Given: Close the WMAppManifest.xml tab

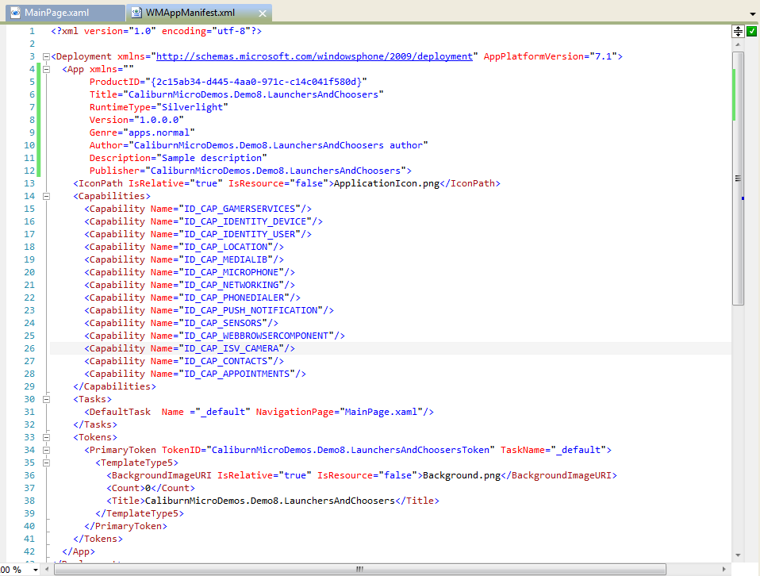Looking at the screenshot, I should 263,13.
